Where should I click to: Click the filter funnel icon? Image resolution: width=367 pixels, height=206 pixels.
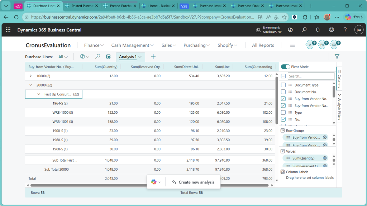pos(337,57)
